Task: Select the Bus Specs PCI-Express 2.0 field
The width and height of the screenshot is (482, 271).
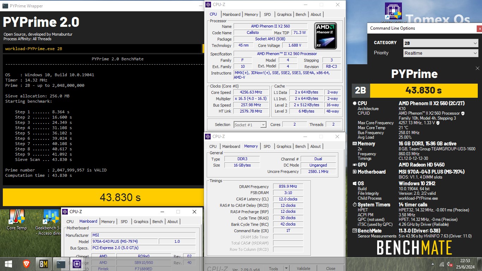Action: pos(143,248)
